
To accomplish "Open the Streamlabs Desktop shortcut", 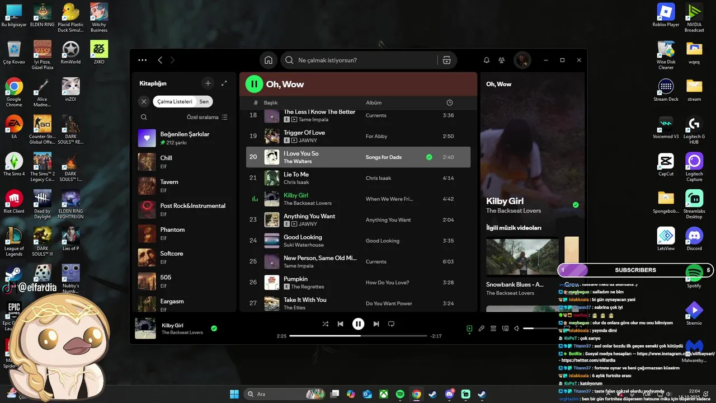I will [694, 205].
